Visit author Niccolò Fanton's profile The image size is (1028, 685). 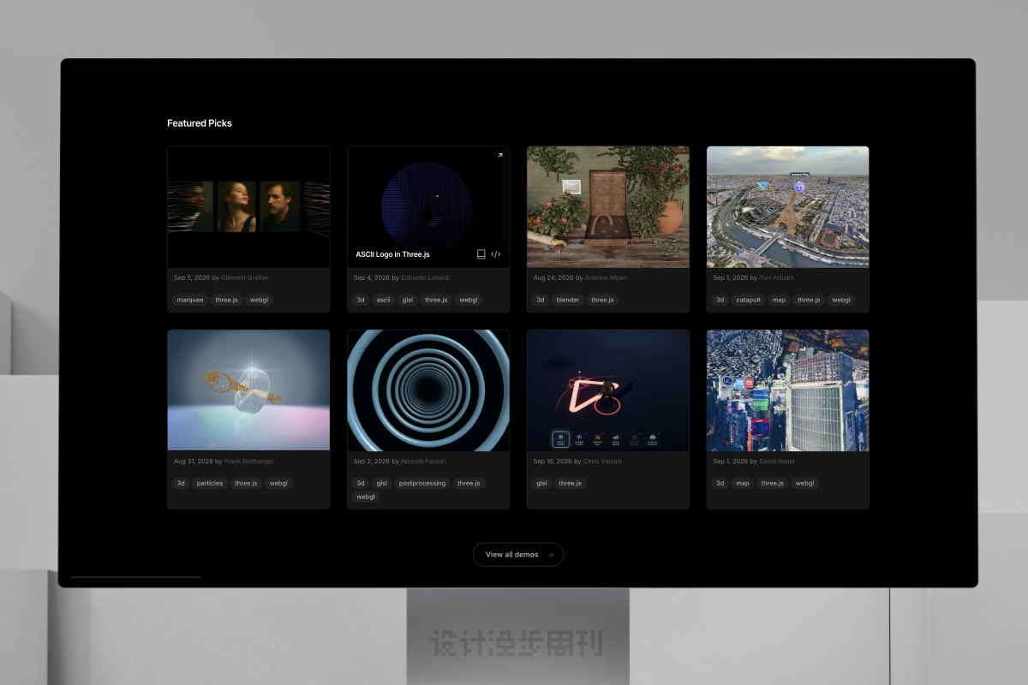tap(422, 461)
